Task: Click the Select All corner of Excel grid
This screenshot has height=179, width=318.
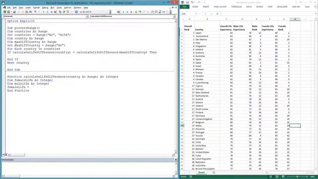Action: pos(182,19)
